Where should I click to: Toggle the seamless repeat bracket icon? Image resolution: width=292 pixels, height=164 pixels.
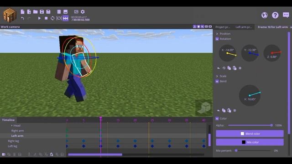coord(59,18)
